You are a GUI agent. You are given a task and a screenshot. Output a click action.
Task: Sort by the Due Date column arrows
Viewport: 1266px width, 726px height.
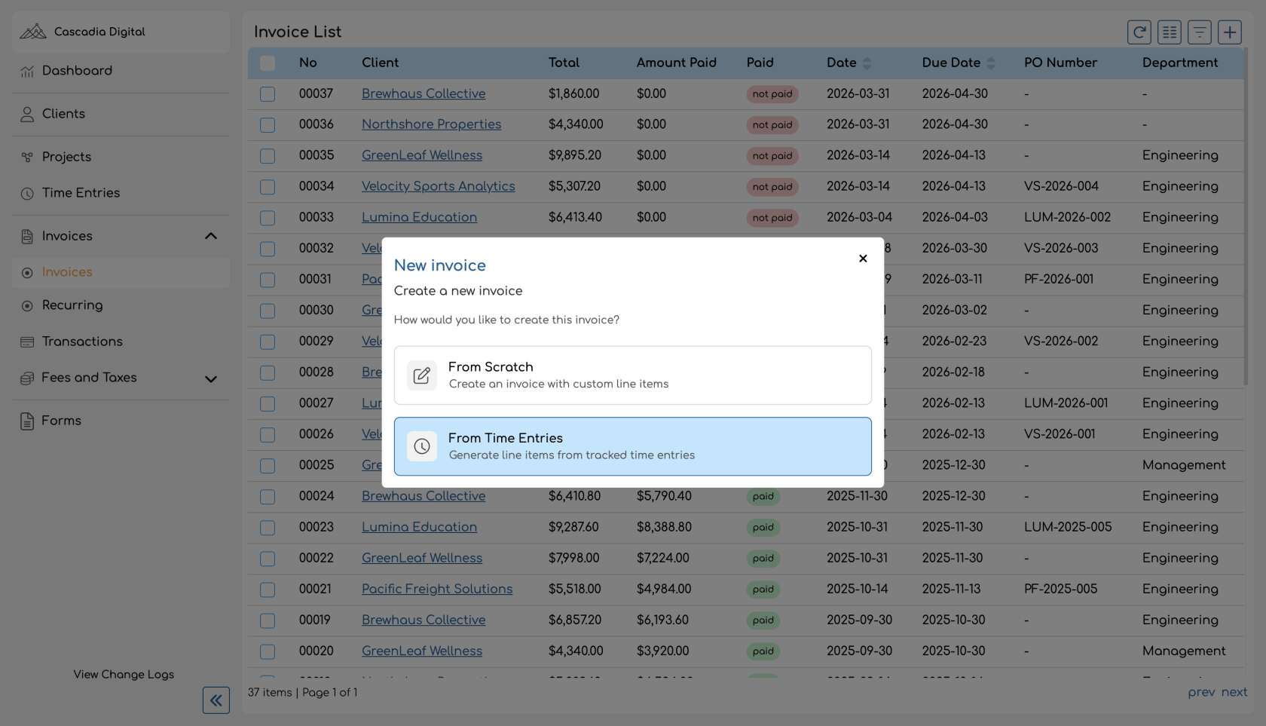click(991, 63)
